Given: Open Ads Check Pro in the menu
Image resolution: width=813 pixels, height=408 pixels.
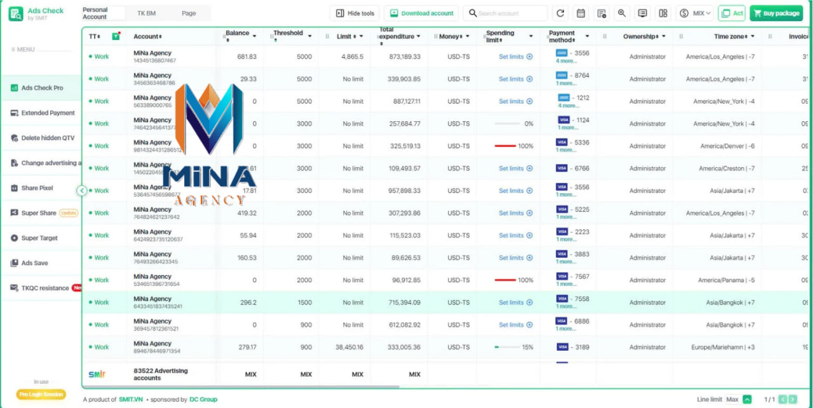Looking at the screenshot, I should pos(41,88).
